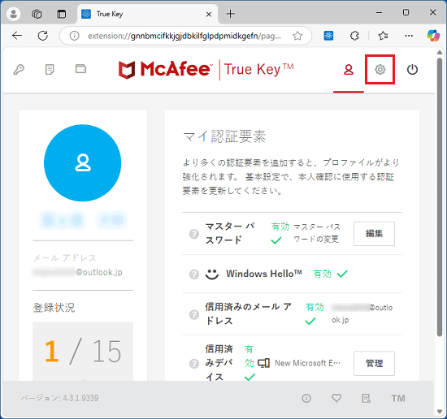Click help icon beside Windows Hello
447x419 pixels.
194,274
